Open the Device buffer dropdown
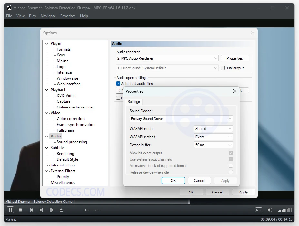The width and height of the screenshot is (299, 226). 213,145
